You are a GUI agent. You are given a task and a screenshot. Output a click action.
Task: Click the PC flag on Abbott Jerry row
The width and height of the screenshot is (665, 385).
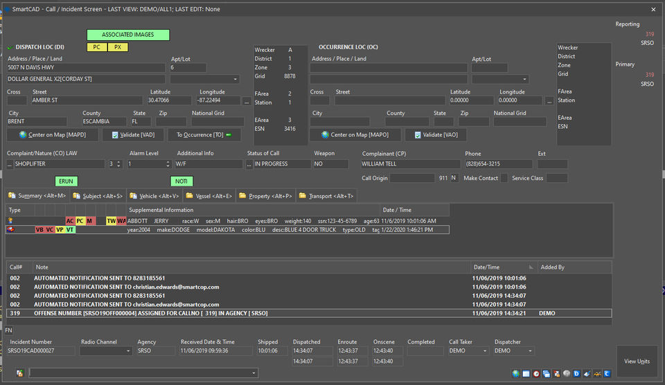click(x=80, y=221)
